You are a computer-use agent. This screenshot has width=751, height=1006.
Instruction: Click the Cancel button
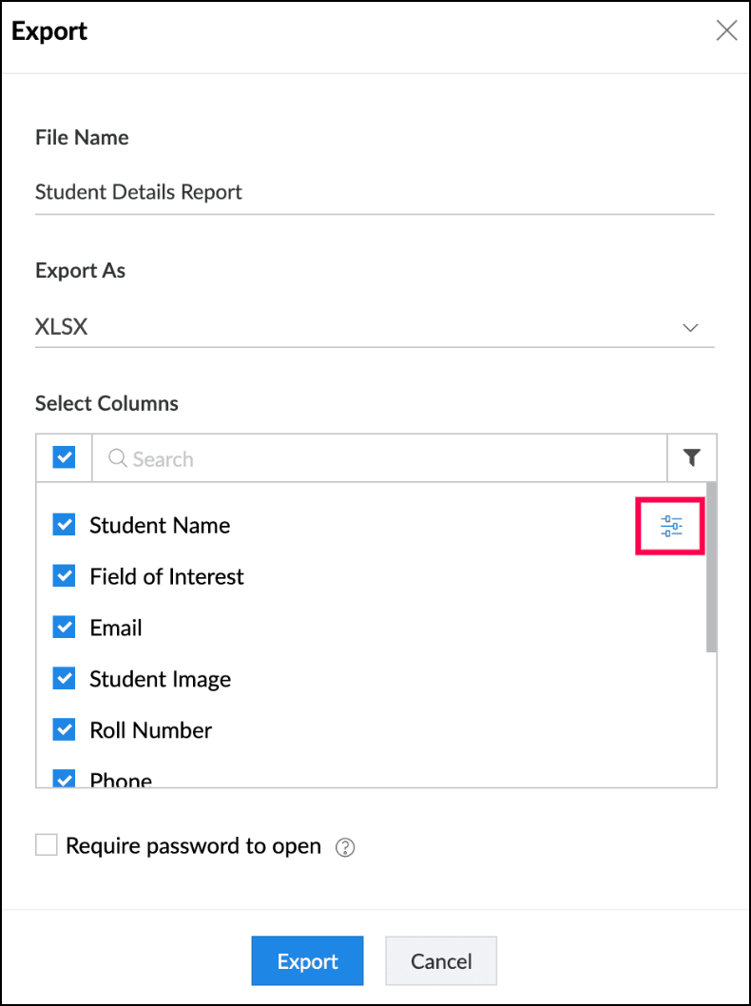coord(441,961)
